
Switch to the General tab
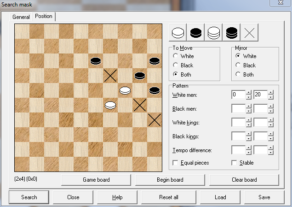[21, 17]
